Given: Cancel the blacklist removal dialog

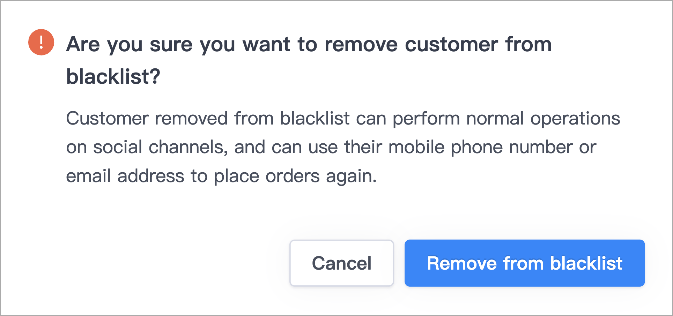Looking at the screenshot, I should (342, 263).
